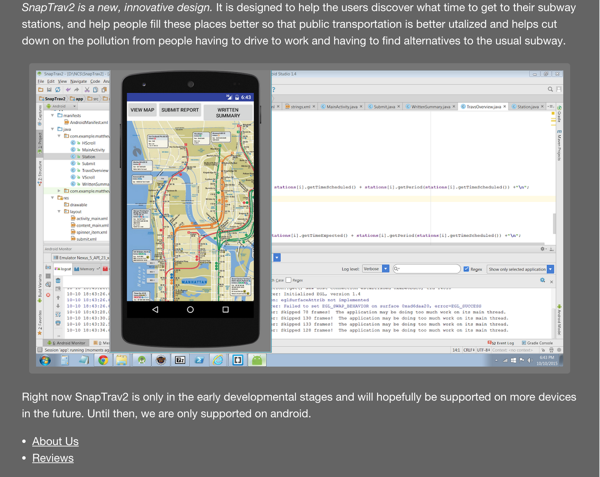
Task: Click the Synchronize toolbar icon
Action: click(x=58, y=90)
